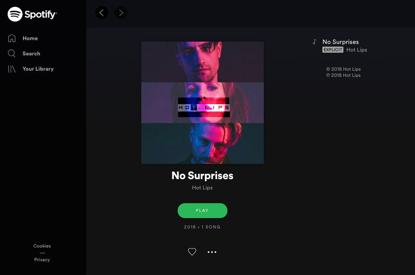415x275 pixels.
Task: Open the Hot Lips artist link in the track row
Action: pos(357,50)
